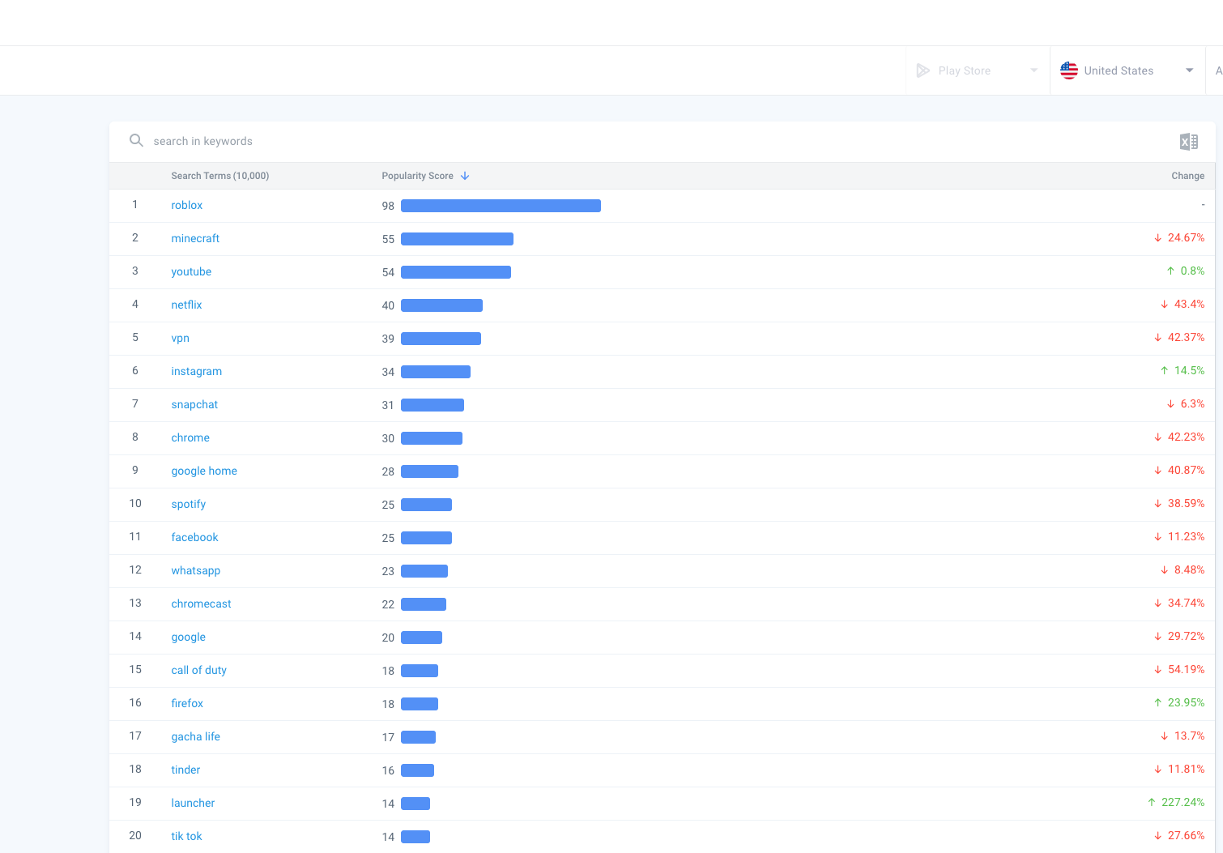Open the google keyword link in row 14
The width and height of the screenshot is (1223, 853).
(188, 638)
